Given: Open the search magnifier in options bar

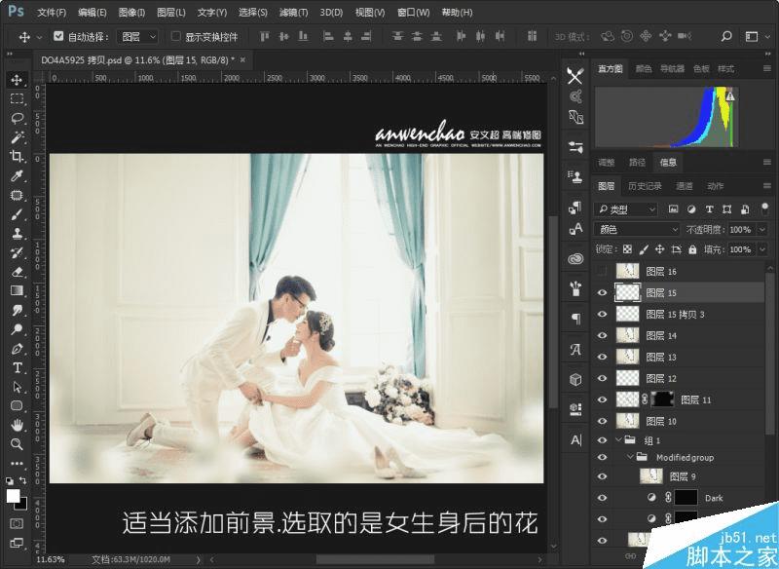Looking at the screenshot, I should pyautogui.click(x=726, y=36).
